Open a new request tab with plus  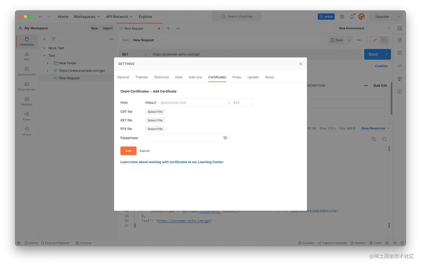168,28
